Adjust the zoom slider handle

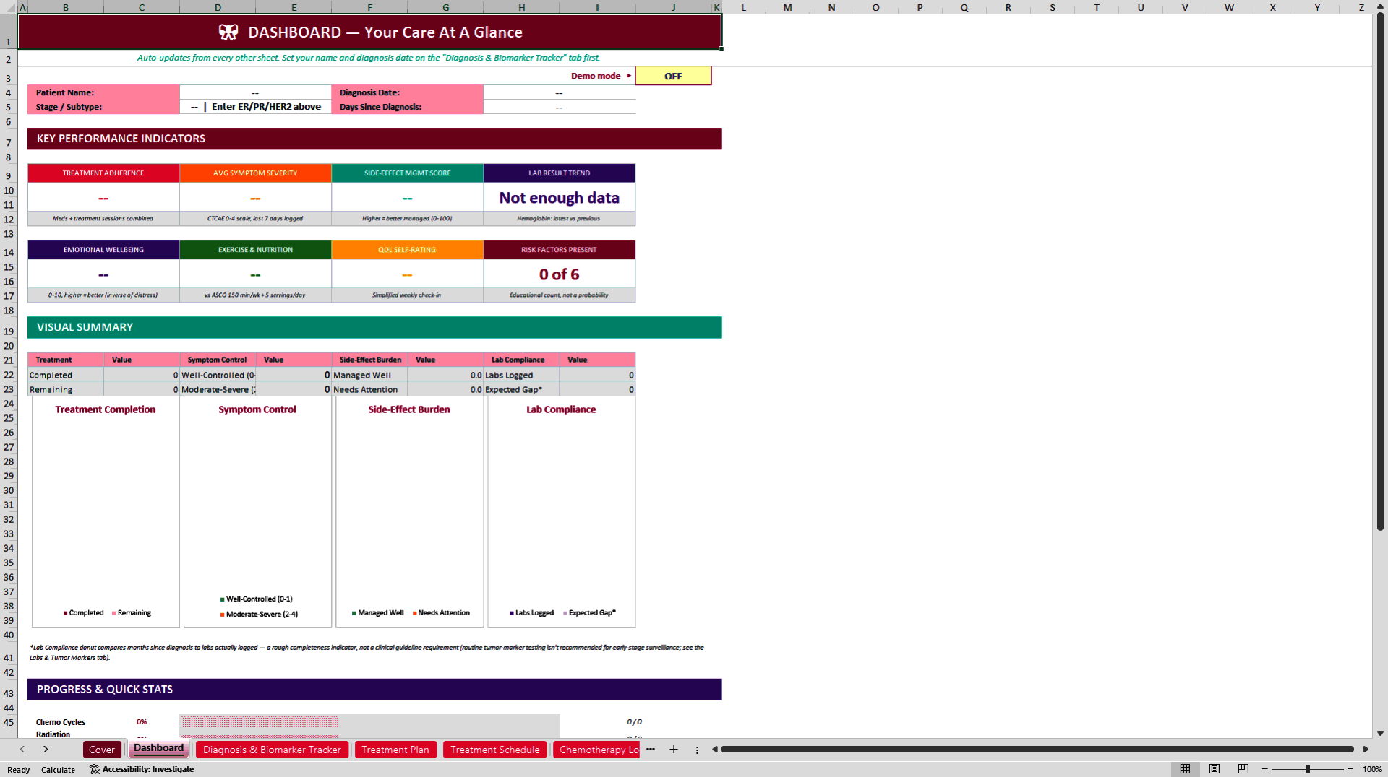(x=1308, y=769)
